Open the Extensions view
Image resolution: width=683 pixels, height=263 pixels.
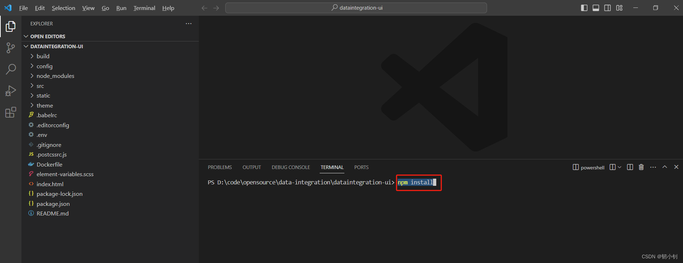(11, 112)
